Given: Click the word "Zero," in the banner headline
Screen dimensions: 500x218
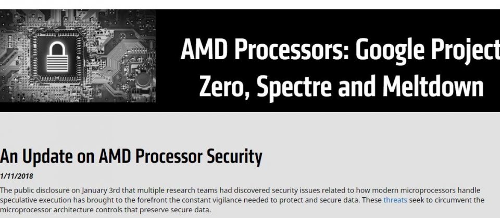Looking at the screenshot, I should pos(224,88).
